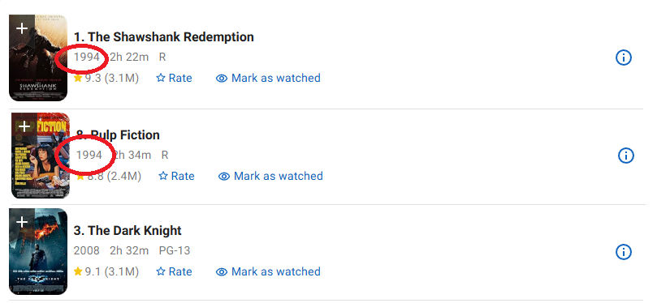Screen dimensions: 657x303
Task: Open The Shawshank Redemption title link
Action: (164, 36)
